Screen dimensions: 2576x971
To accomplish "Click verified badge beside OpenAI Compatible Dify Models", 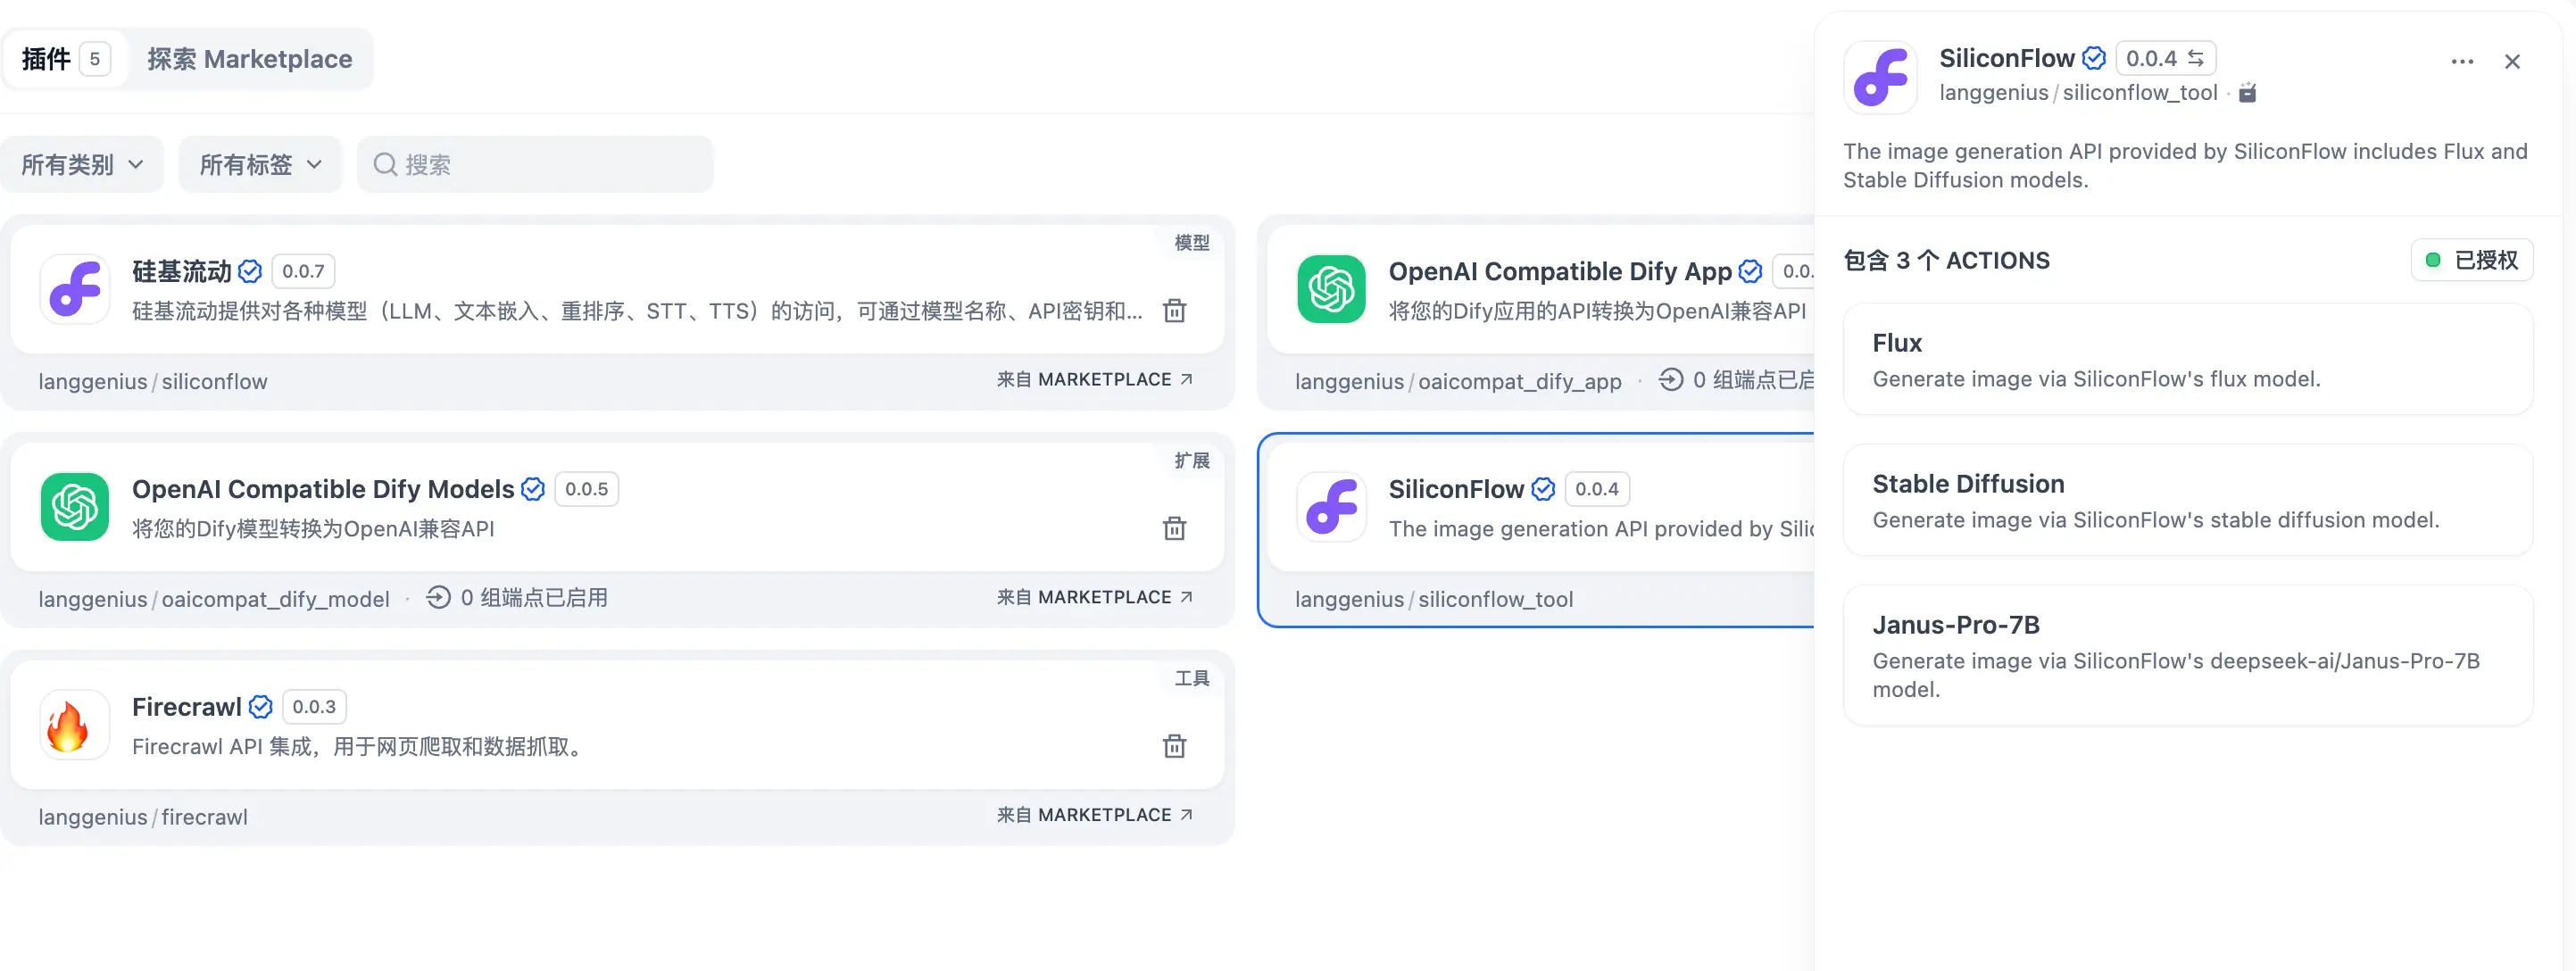I will click(x=533, y=489).
